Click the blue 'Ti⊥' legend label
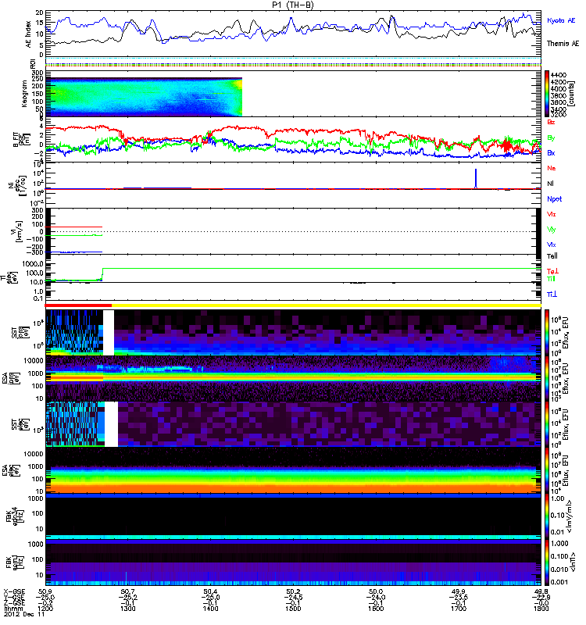Viewport: 586px width, 625px height. 552,295
